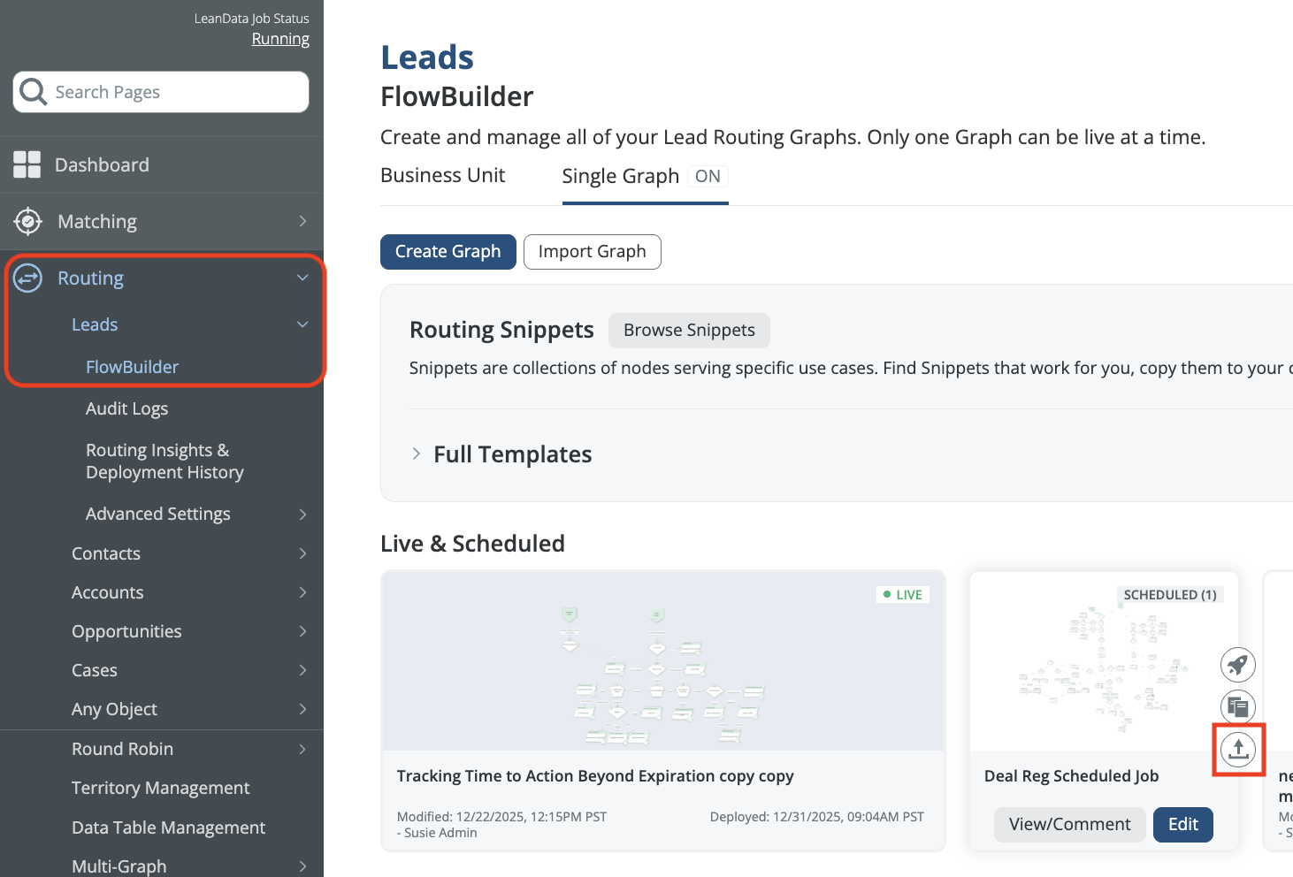
Task: Click the Import Graph button
Action: [x=592, y=252]
